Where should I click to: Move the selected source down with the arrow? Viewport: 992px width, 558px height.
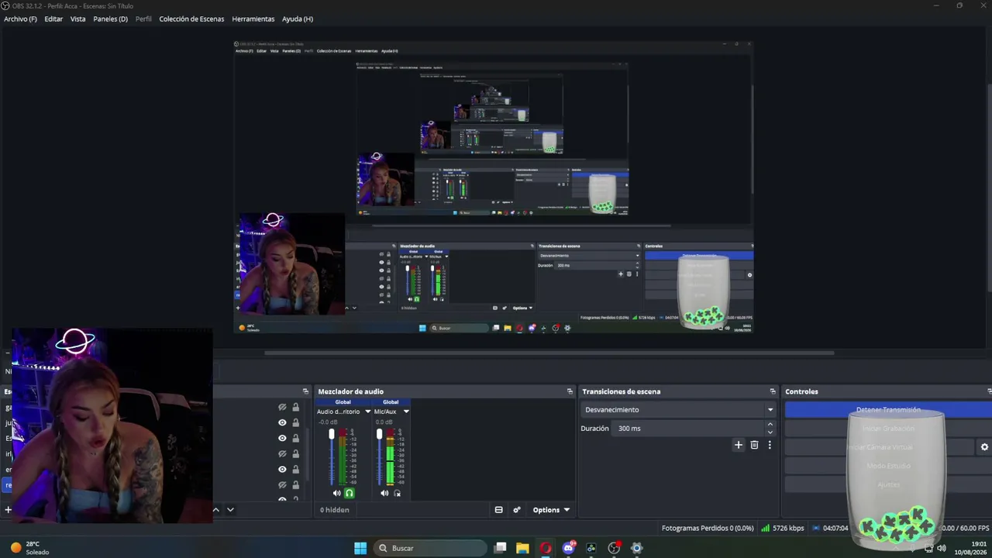point(230,509)
